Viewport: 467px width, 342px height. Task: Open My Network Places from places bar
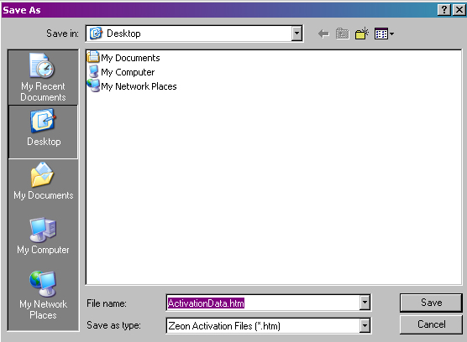(x=43, y=295)
